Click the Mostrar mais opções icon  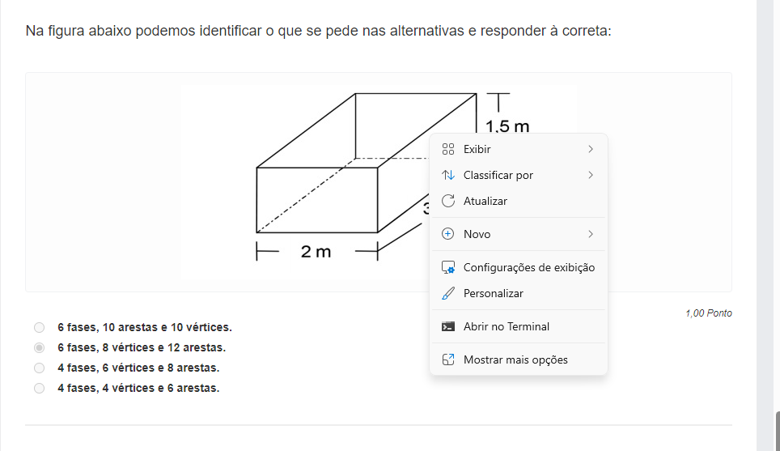click(448, 360)
